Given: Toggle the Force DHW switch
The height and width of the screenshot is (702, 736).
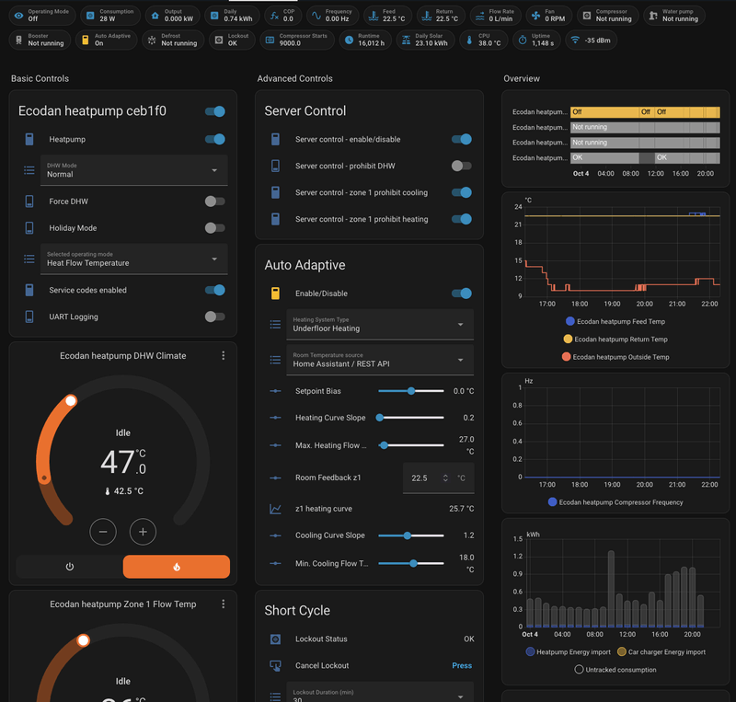Looking at the screenshot, I should coord(214,201).
